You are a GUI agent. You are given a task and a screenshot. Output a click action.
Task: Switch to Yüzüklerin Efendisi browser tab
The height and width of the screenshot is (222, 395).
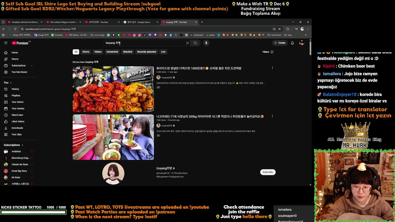coord(25,22)
